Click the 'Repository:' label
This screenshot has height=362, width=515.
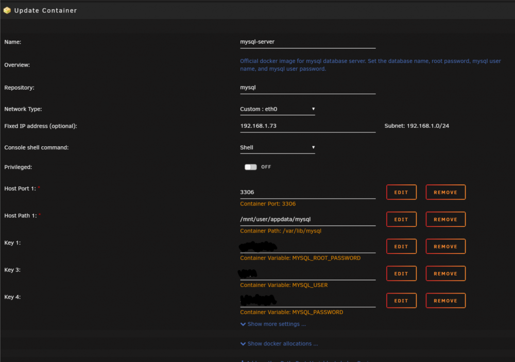click(x=19, y=88)
